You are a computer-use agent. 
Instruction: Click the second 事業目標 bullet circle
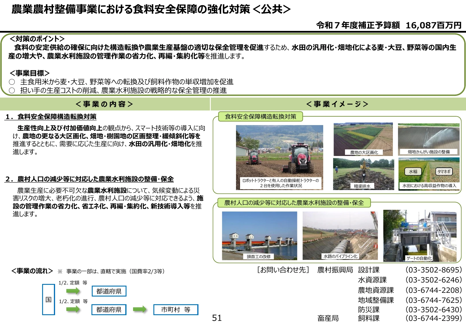12,91
